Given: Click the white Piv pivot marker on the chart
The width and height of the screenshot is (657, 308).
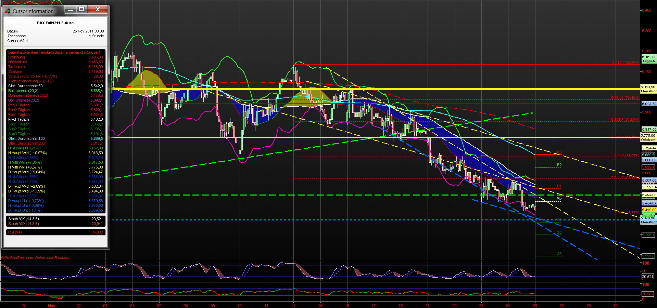Looking at the screenshot, I should tap(558, 198).
